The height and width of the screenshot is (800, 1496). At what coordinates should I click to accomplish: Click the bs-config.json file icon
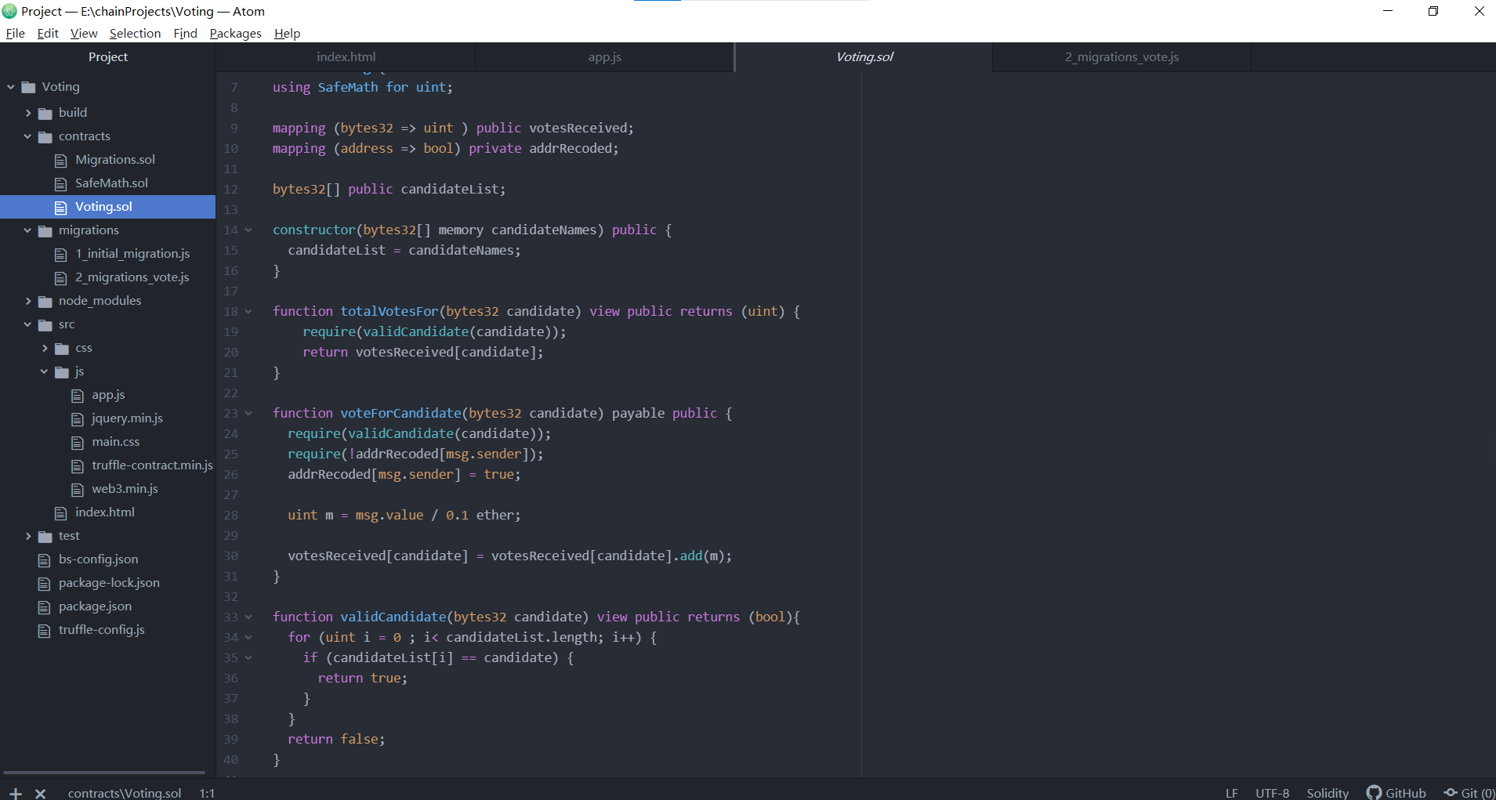(x=45, y=560)
